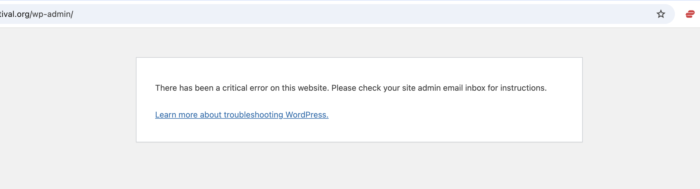Open 'Learn more about troubleshooting WordPress.' link
Image resolution: width=700 pixels, height=189 pixels.
[242, 115]
